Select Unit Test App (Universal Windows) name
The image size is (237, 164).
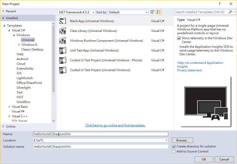(x=94, y=50)
